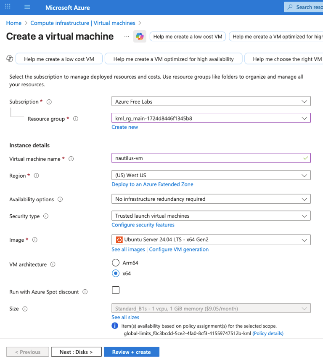Enable Run with Azure Spot discount checkbox

pyautogui.click(x=116, y=290)
